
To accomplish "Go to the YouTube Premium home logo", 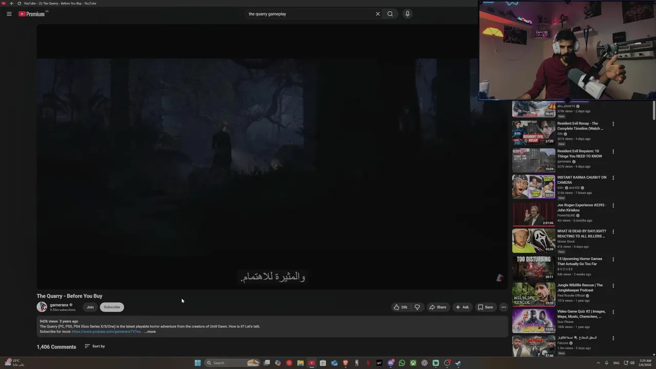I will pos(33,14).
